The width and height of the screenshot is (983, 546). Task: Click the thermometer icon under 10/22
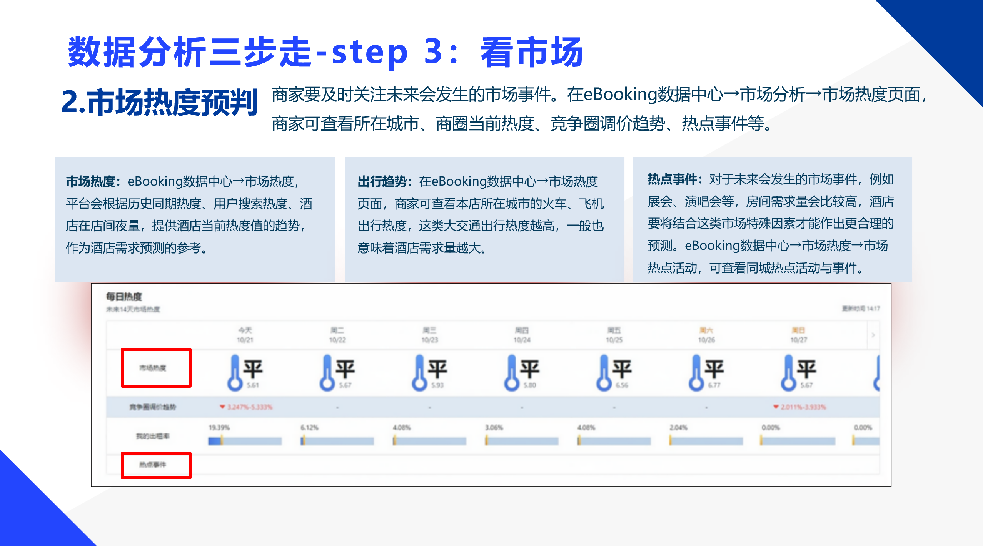click(x=327, y=372)
